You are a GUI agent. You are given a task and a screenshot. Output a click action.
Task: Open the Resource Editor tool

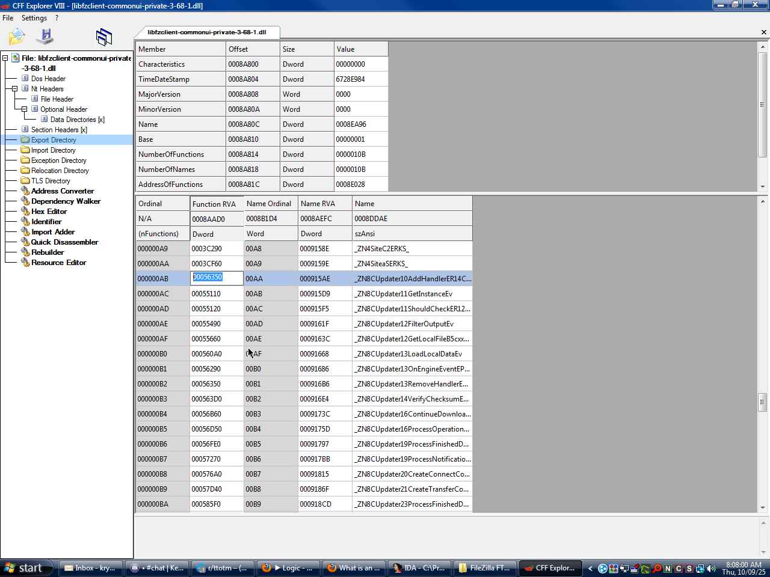(58, 263)
